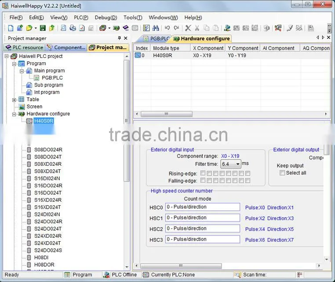Click the HSC0 count mode field
Viewport: 335px width, 282px height.
(x=203, y=207)
